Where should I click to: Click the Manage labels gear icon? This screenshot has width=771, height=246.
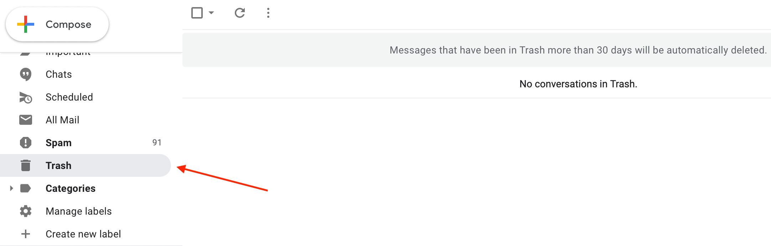coord(26,211)
